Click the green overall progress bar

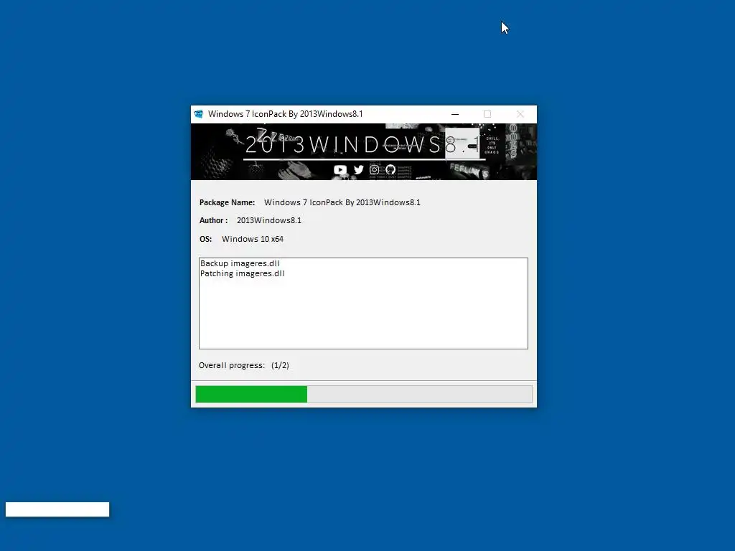364,394
